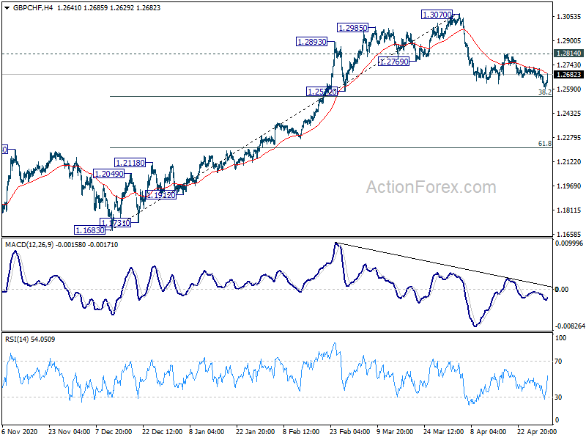The height and width of the screenshot is (440, 586).
Task: Click the 38.2 Fibonacci level label
Action: tap(545, 92)
